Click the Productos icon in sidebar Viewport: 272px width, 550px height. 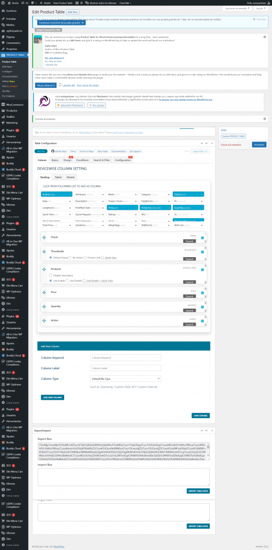point(3,111)
